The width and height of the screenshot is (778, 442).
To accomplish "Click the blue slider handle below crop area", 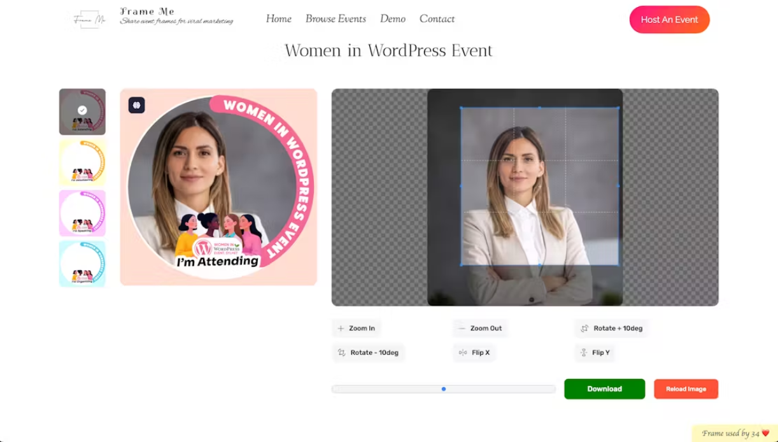I will pyautogui.click(x=444, y=389).
